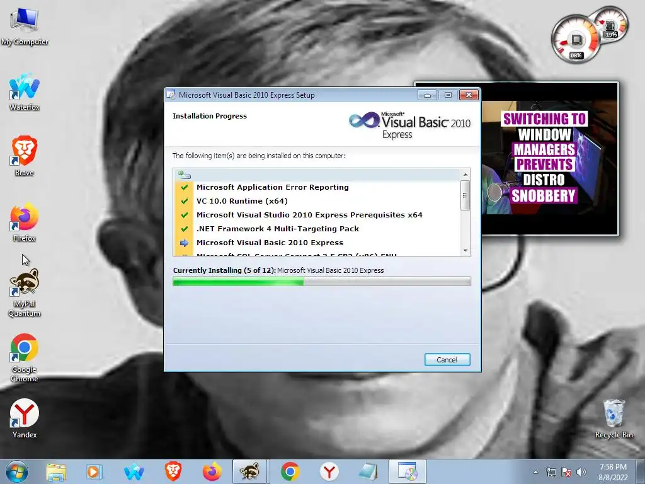This screenshot has height=484, width=645.
Task: Open Firefox from the taskbar
Action: click(212, 472)
